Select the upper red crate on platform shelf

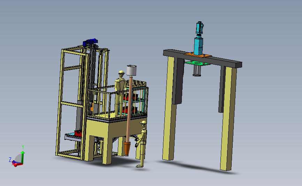tap(131, 97)
